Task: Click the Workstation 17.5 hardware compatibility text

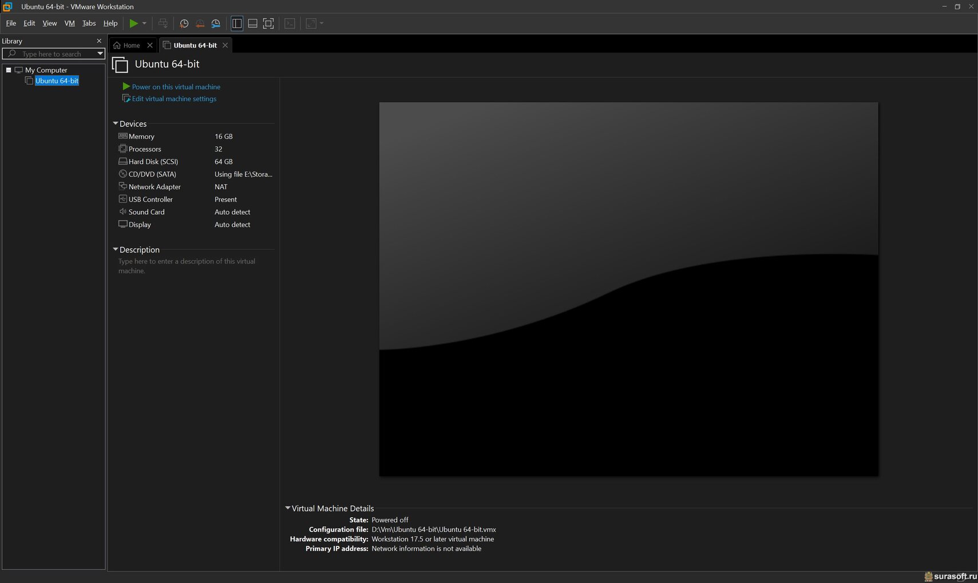Action: (x=433, y=539)
